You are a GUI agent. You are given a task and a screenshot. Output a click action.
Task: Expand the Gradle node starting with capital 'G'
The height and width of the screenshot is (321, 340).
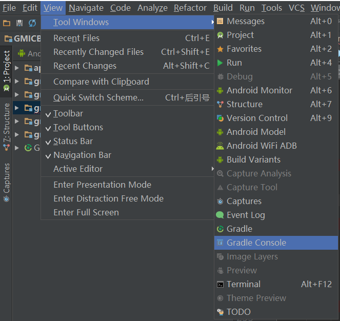point(17,148)
